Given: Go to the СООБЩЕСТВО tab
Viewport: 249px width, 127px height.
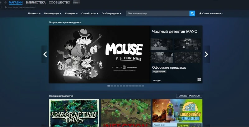Looking at the screenshot, I should click(x=59, y=2).
